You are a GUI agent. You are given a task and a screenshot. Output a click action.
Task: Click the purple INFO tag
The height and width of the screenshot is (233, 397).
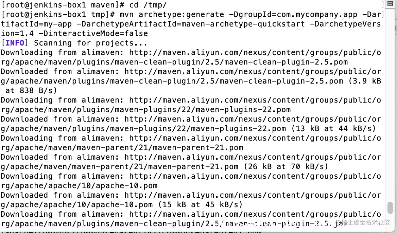15,43
